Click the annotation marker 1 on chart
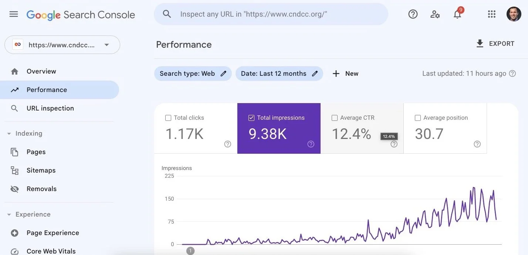This screenshot has height=255, width=528. [190, 251]
